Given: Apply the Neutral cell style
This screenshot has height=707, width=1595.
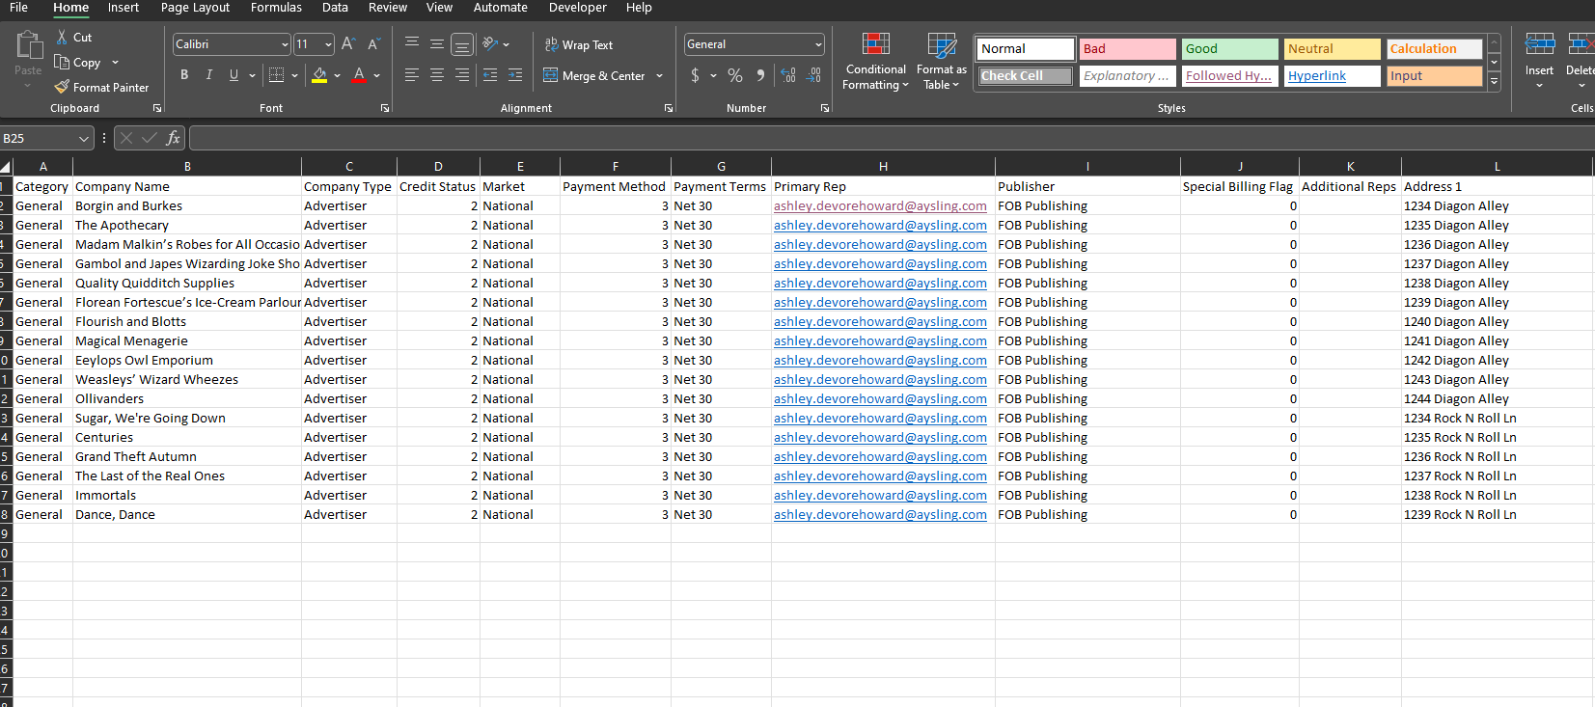Looking at the screenshot, I should [1332, 48].
